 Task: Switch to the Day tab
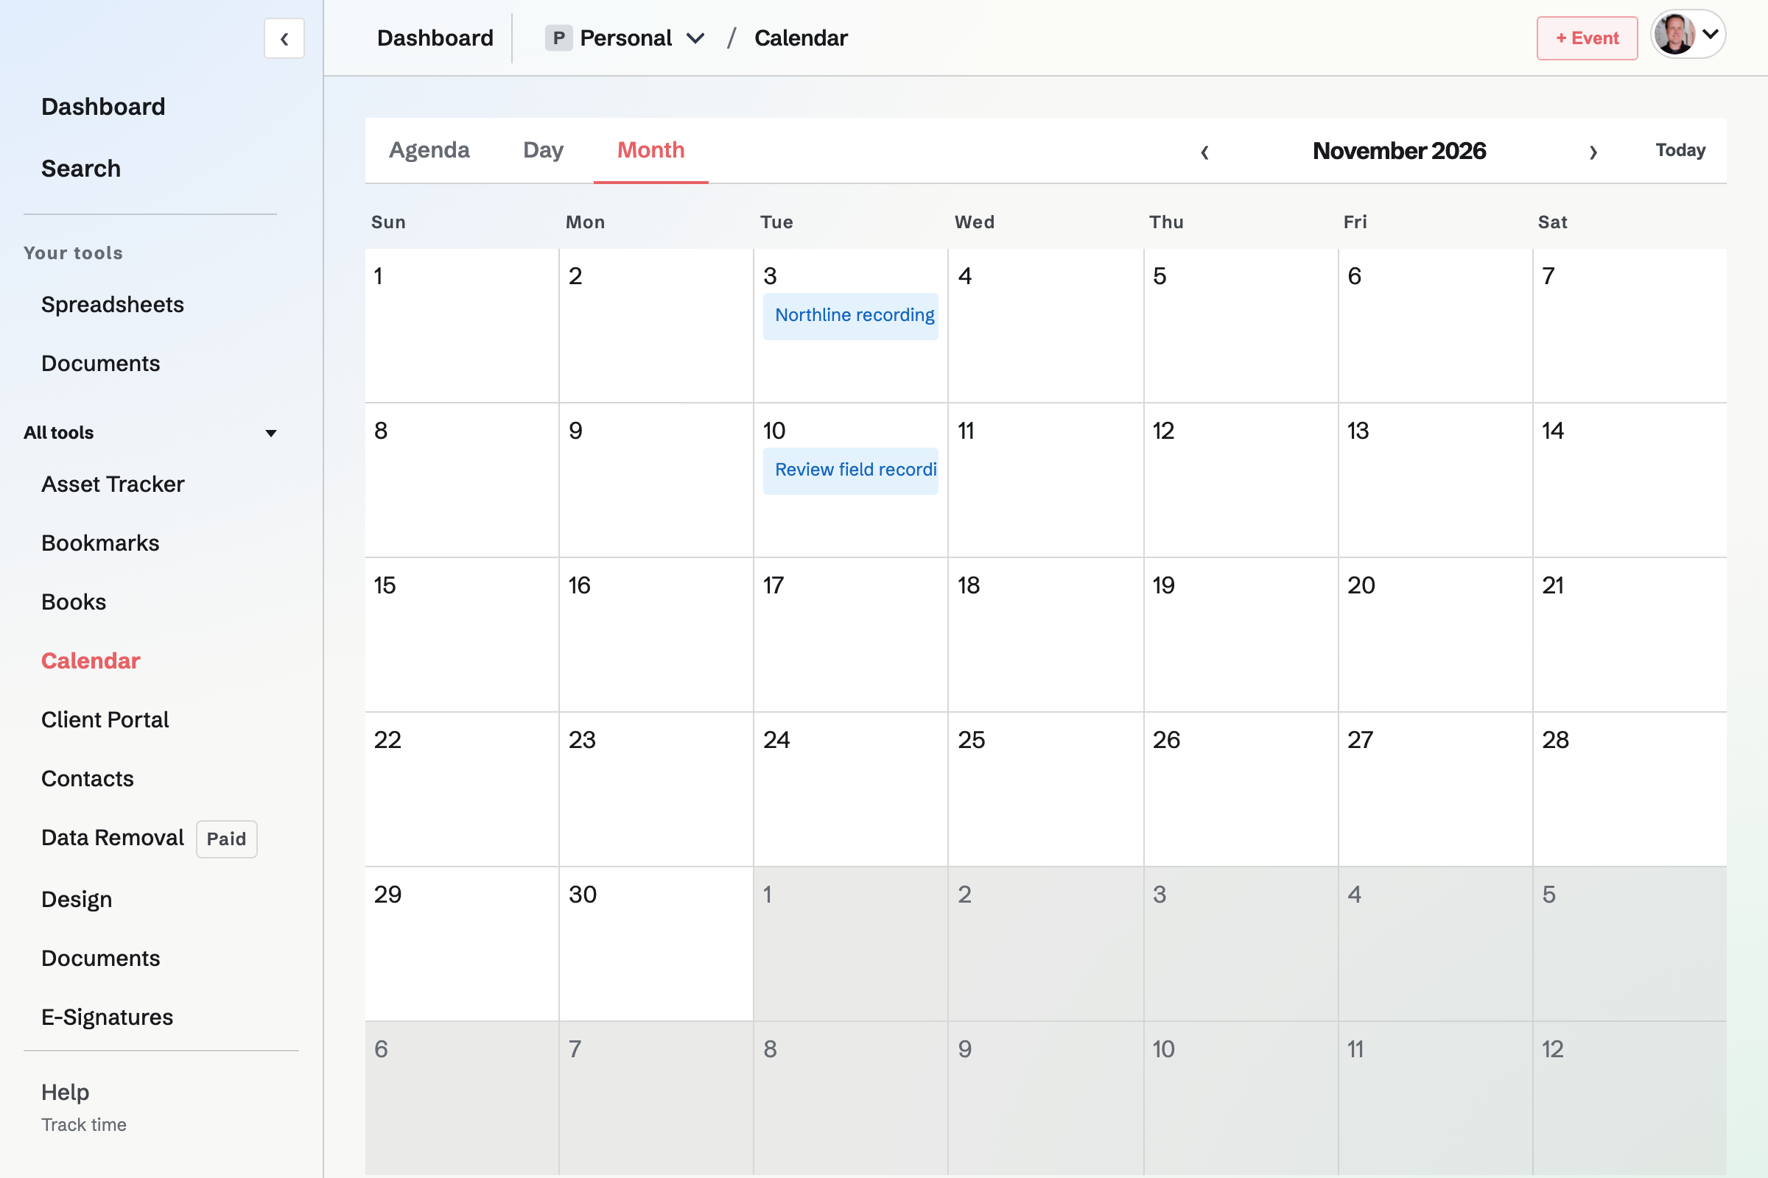(x=543, y=150)
